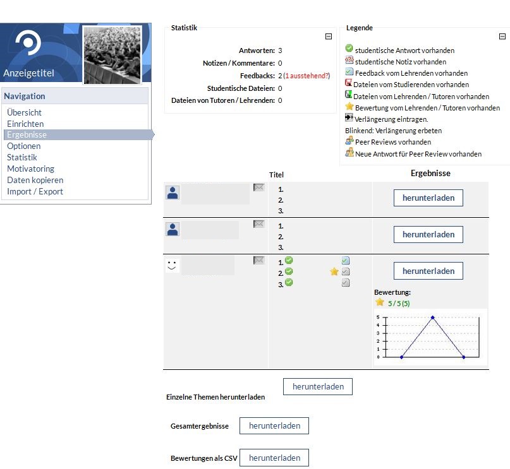The image size is (510, 469).
Task: Open Optionen in the navigation menu
Action: point(23,146)
